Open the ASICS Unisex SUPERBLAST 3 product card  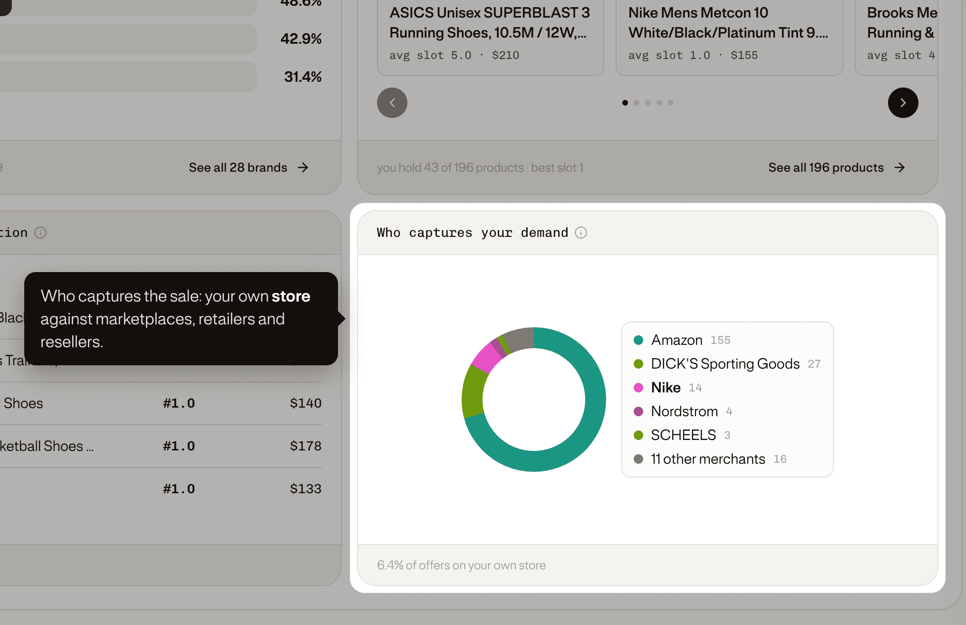[x=490, y=37]
